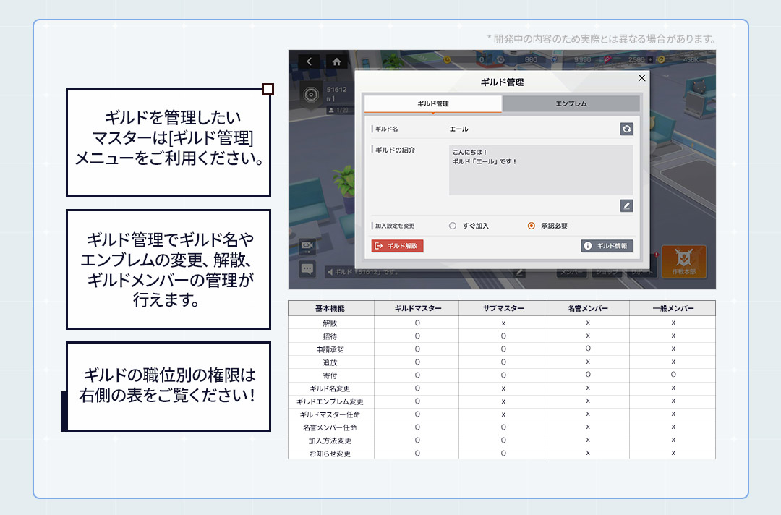Click the home icon in the game header
Screen dimensions: 781x515
pyautogui.click(x=336, y=61)
